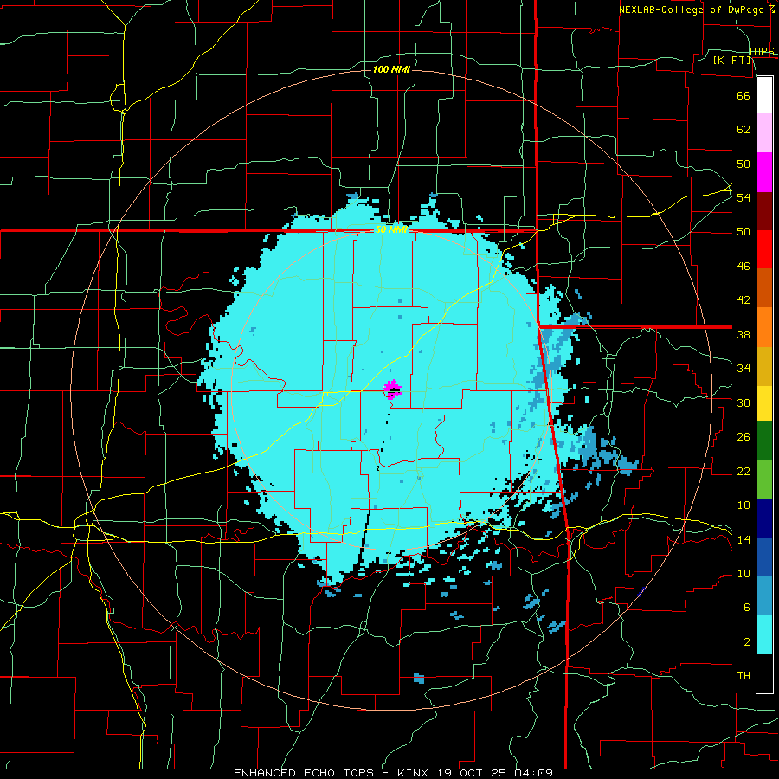The height and width of the screenshot is (779, 779).
Task: Click the dark green 26 kft legend swatch
Action: (764, 440)
